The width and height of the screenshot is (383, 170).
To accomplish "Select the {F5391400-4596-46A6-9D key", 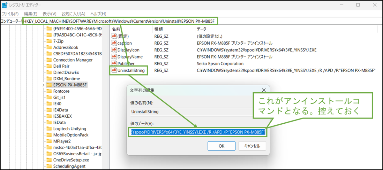I will pos(78,29).
